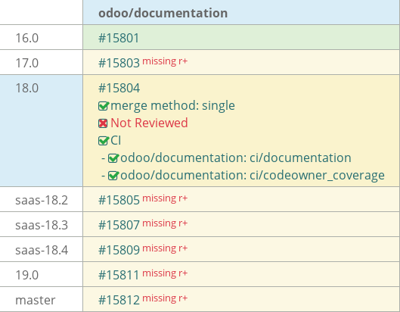Click the odoo/documentation column header

[241, 13]
